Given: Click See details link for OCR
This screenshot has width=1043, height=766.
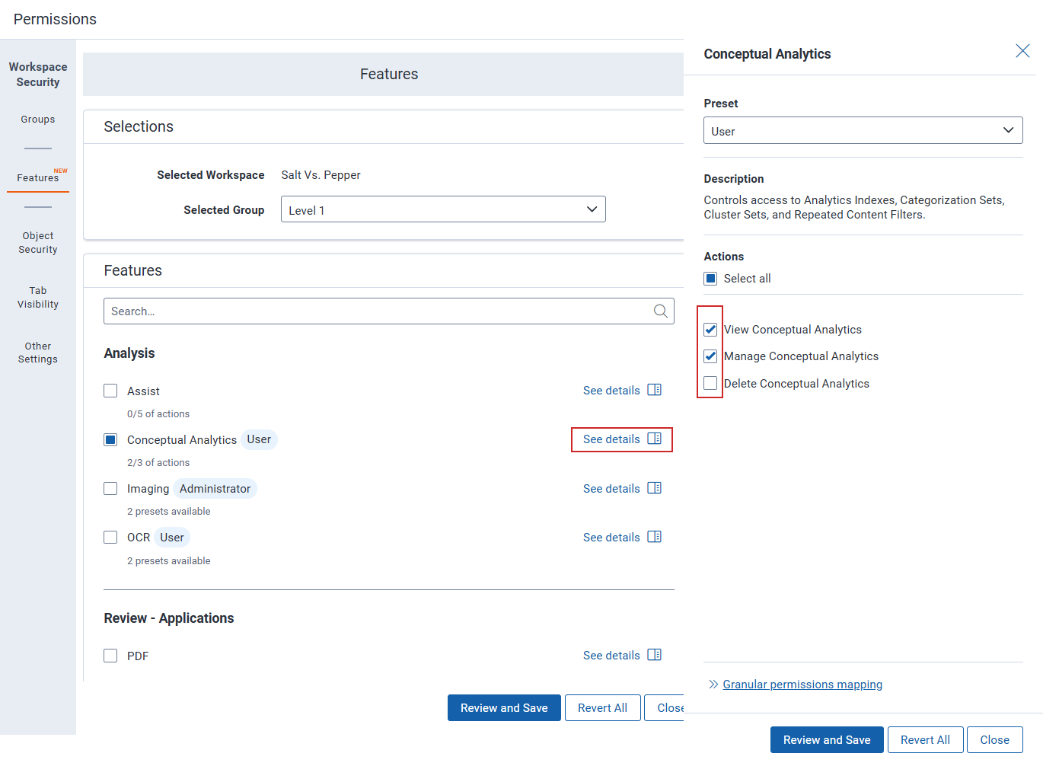Looking at the screenshot, I should tap(611, 538).
